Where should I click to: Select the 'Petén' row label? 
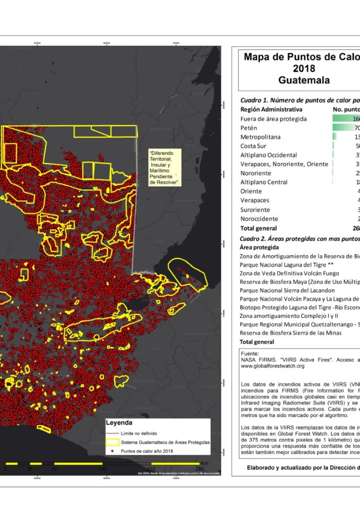248,128
